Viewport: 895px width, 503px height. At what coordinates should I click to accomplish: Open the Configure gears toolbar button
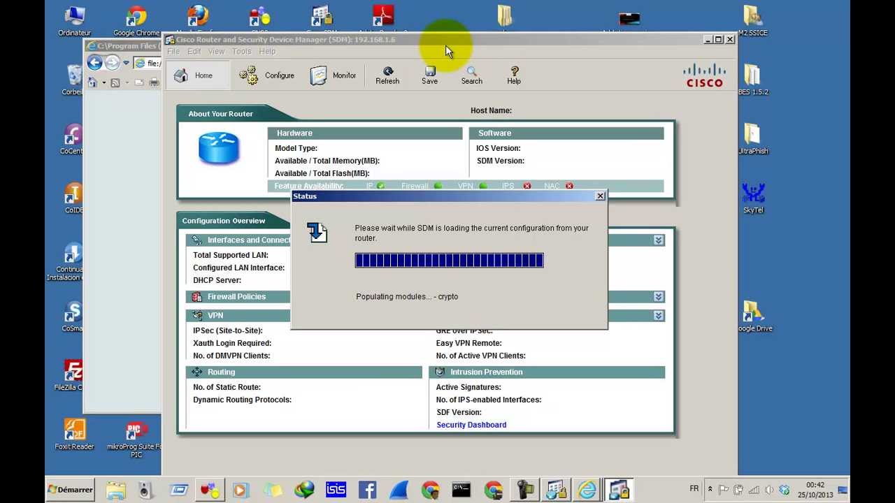coord(266,75)
